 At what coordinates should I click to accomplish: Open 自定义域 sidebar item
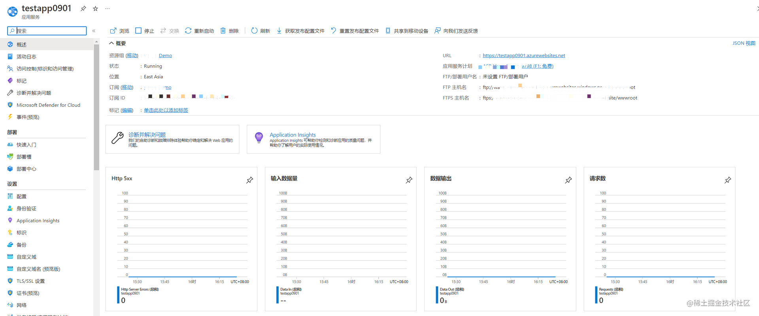coord(47,257)
